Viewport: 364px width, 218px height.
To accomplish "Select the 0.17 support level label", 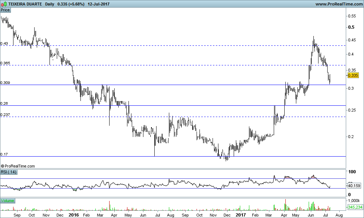I will pos(4,154).
